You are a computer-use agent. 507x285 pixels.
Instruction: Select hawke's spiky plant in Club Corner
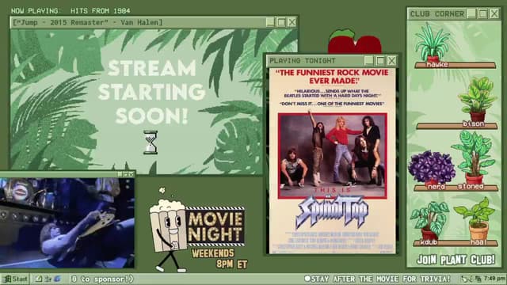click(x=433, y=42)
